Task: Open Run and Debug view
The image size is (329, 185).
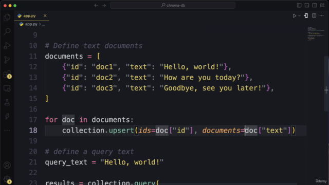Action: pos(7,46)
